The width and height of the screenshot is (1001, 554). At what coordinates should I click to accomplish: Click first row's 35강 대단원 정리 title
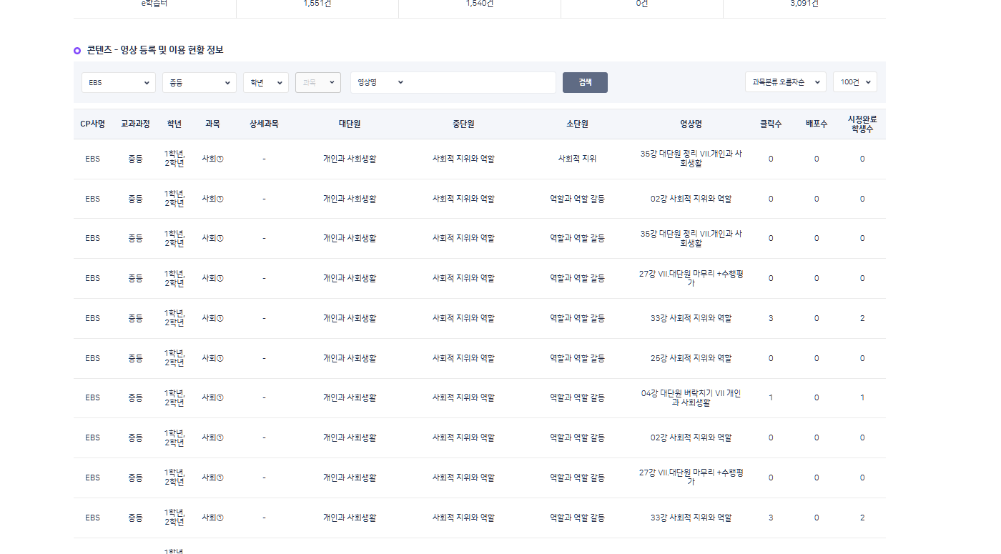pos(691,158)
